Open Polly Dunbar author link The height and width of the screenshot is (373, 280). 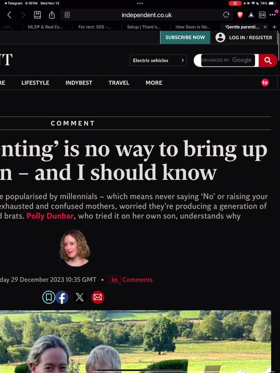[50, 216]
